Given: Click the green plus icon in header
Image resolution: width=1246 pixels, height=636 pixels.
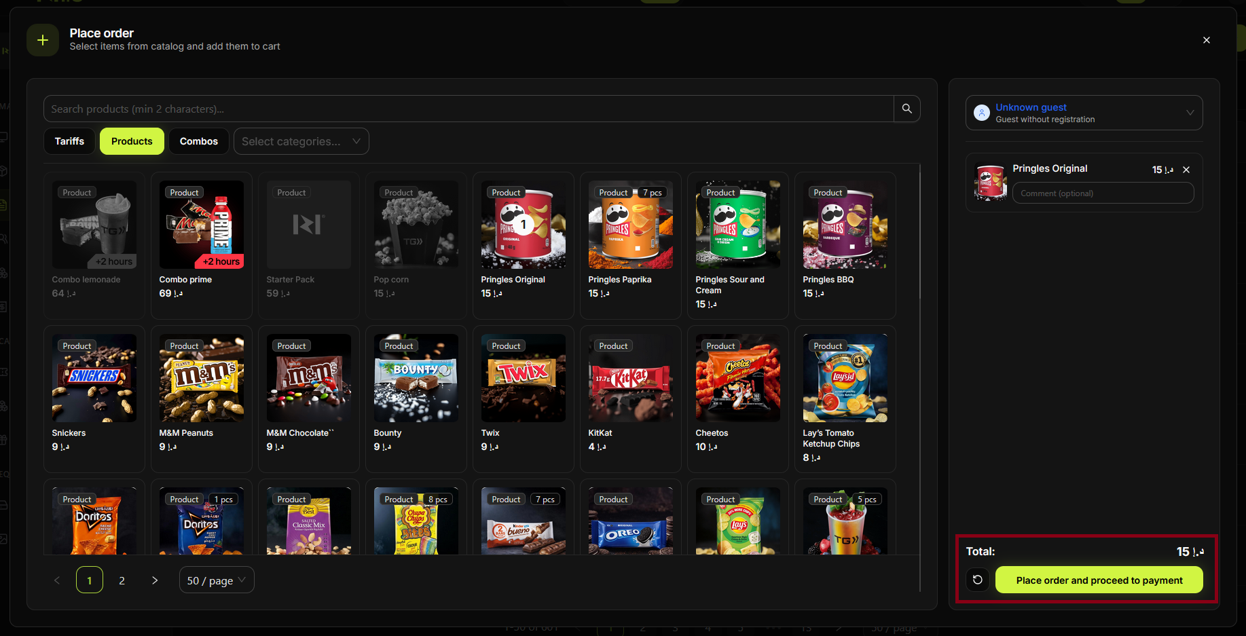Looking at the screenshot, I should point(43,40).
